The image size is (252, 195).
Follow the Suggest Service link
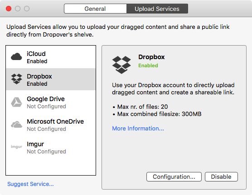point(30,184)
